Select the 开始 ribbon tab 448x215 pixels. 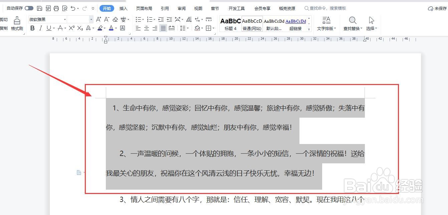[107, 8]
